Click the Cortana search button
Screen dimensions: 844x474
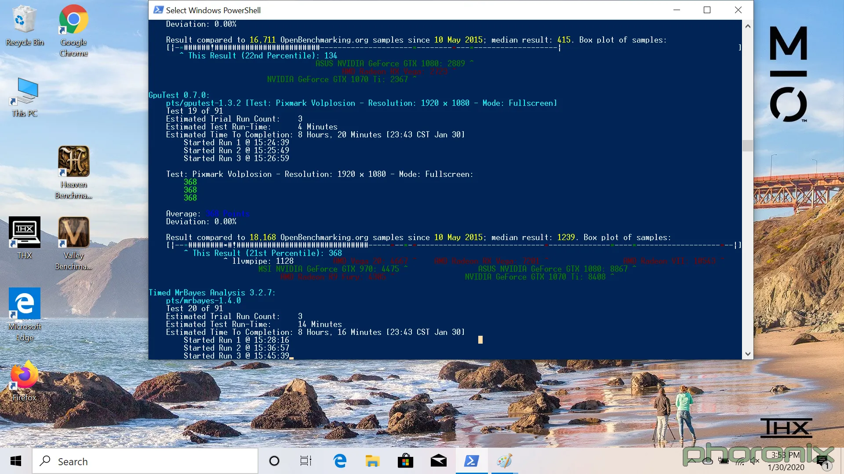point(274,461)
